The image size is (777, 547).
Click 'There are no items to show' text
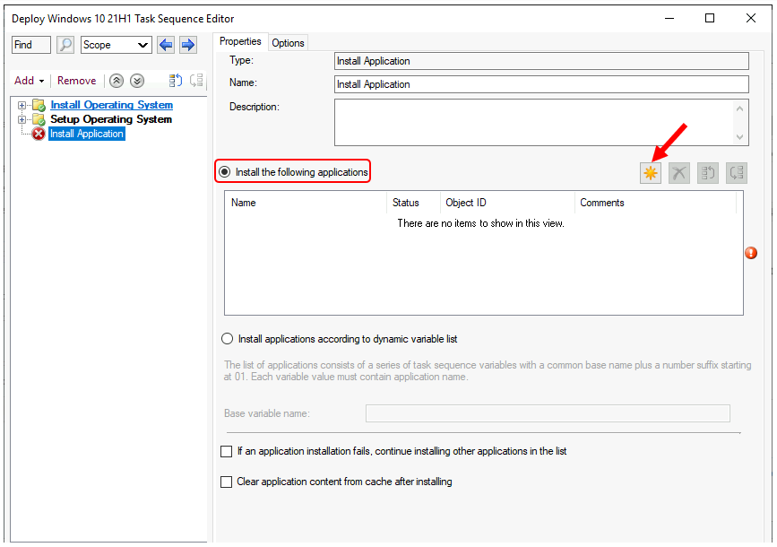480,223
